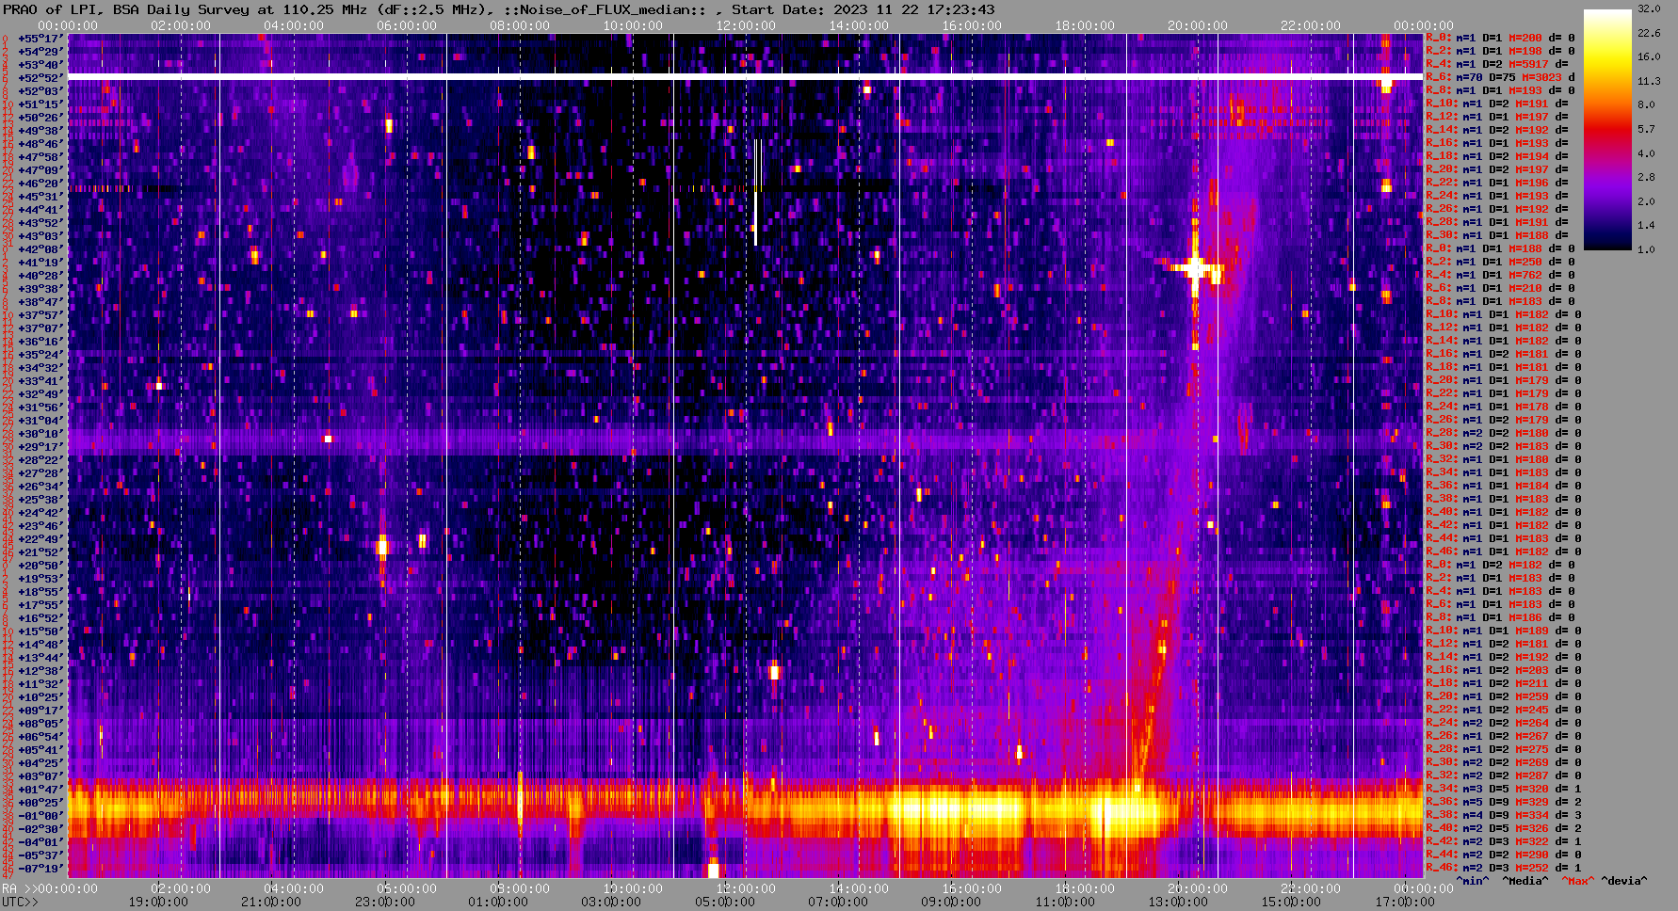Click the 07:00:00 UTC time label
Image resolution: width=1678 pixels, height=911 pixels.
coord(837,902)
